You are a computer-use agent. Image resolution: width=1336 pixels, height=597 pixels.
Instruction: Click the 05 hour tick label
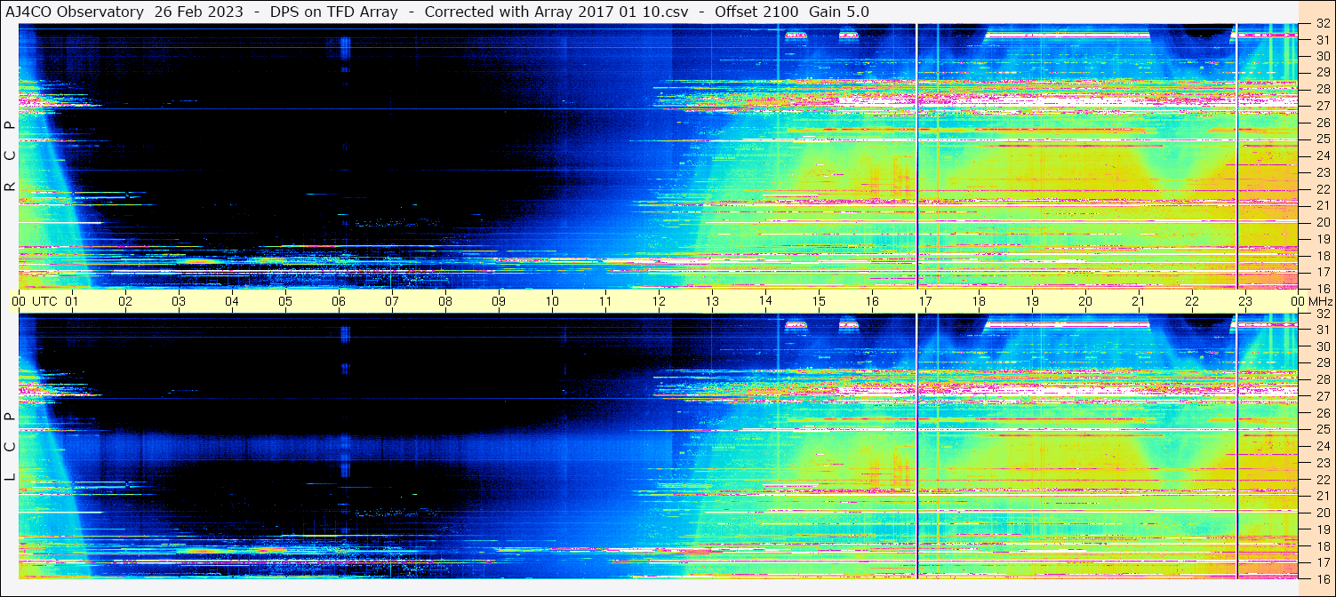285,301
